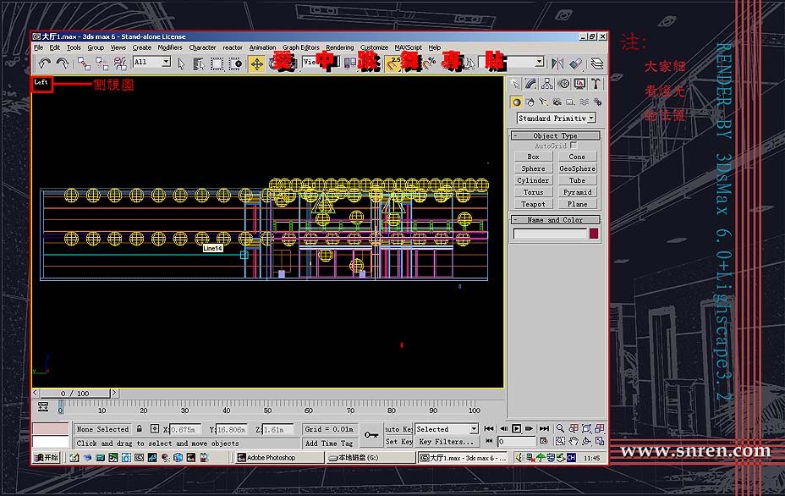Open the MAXScript menu
Screen dimensions: 785x496
click(408, 47)
